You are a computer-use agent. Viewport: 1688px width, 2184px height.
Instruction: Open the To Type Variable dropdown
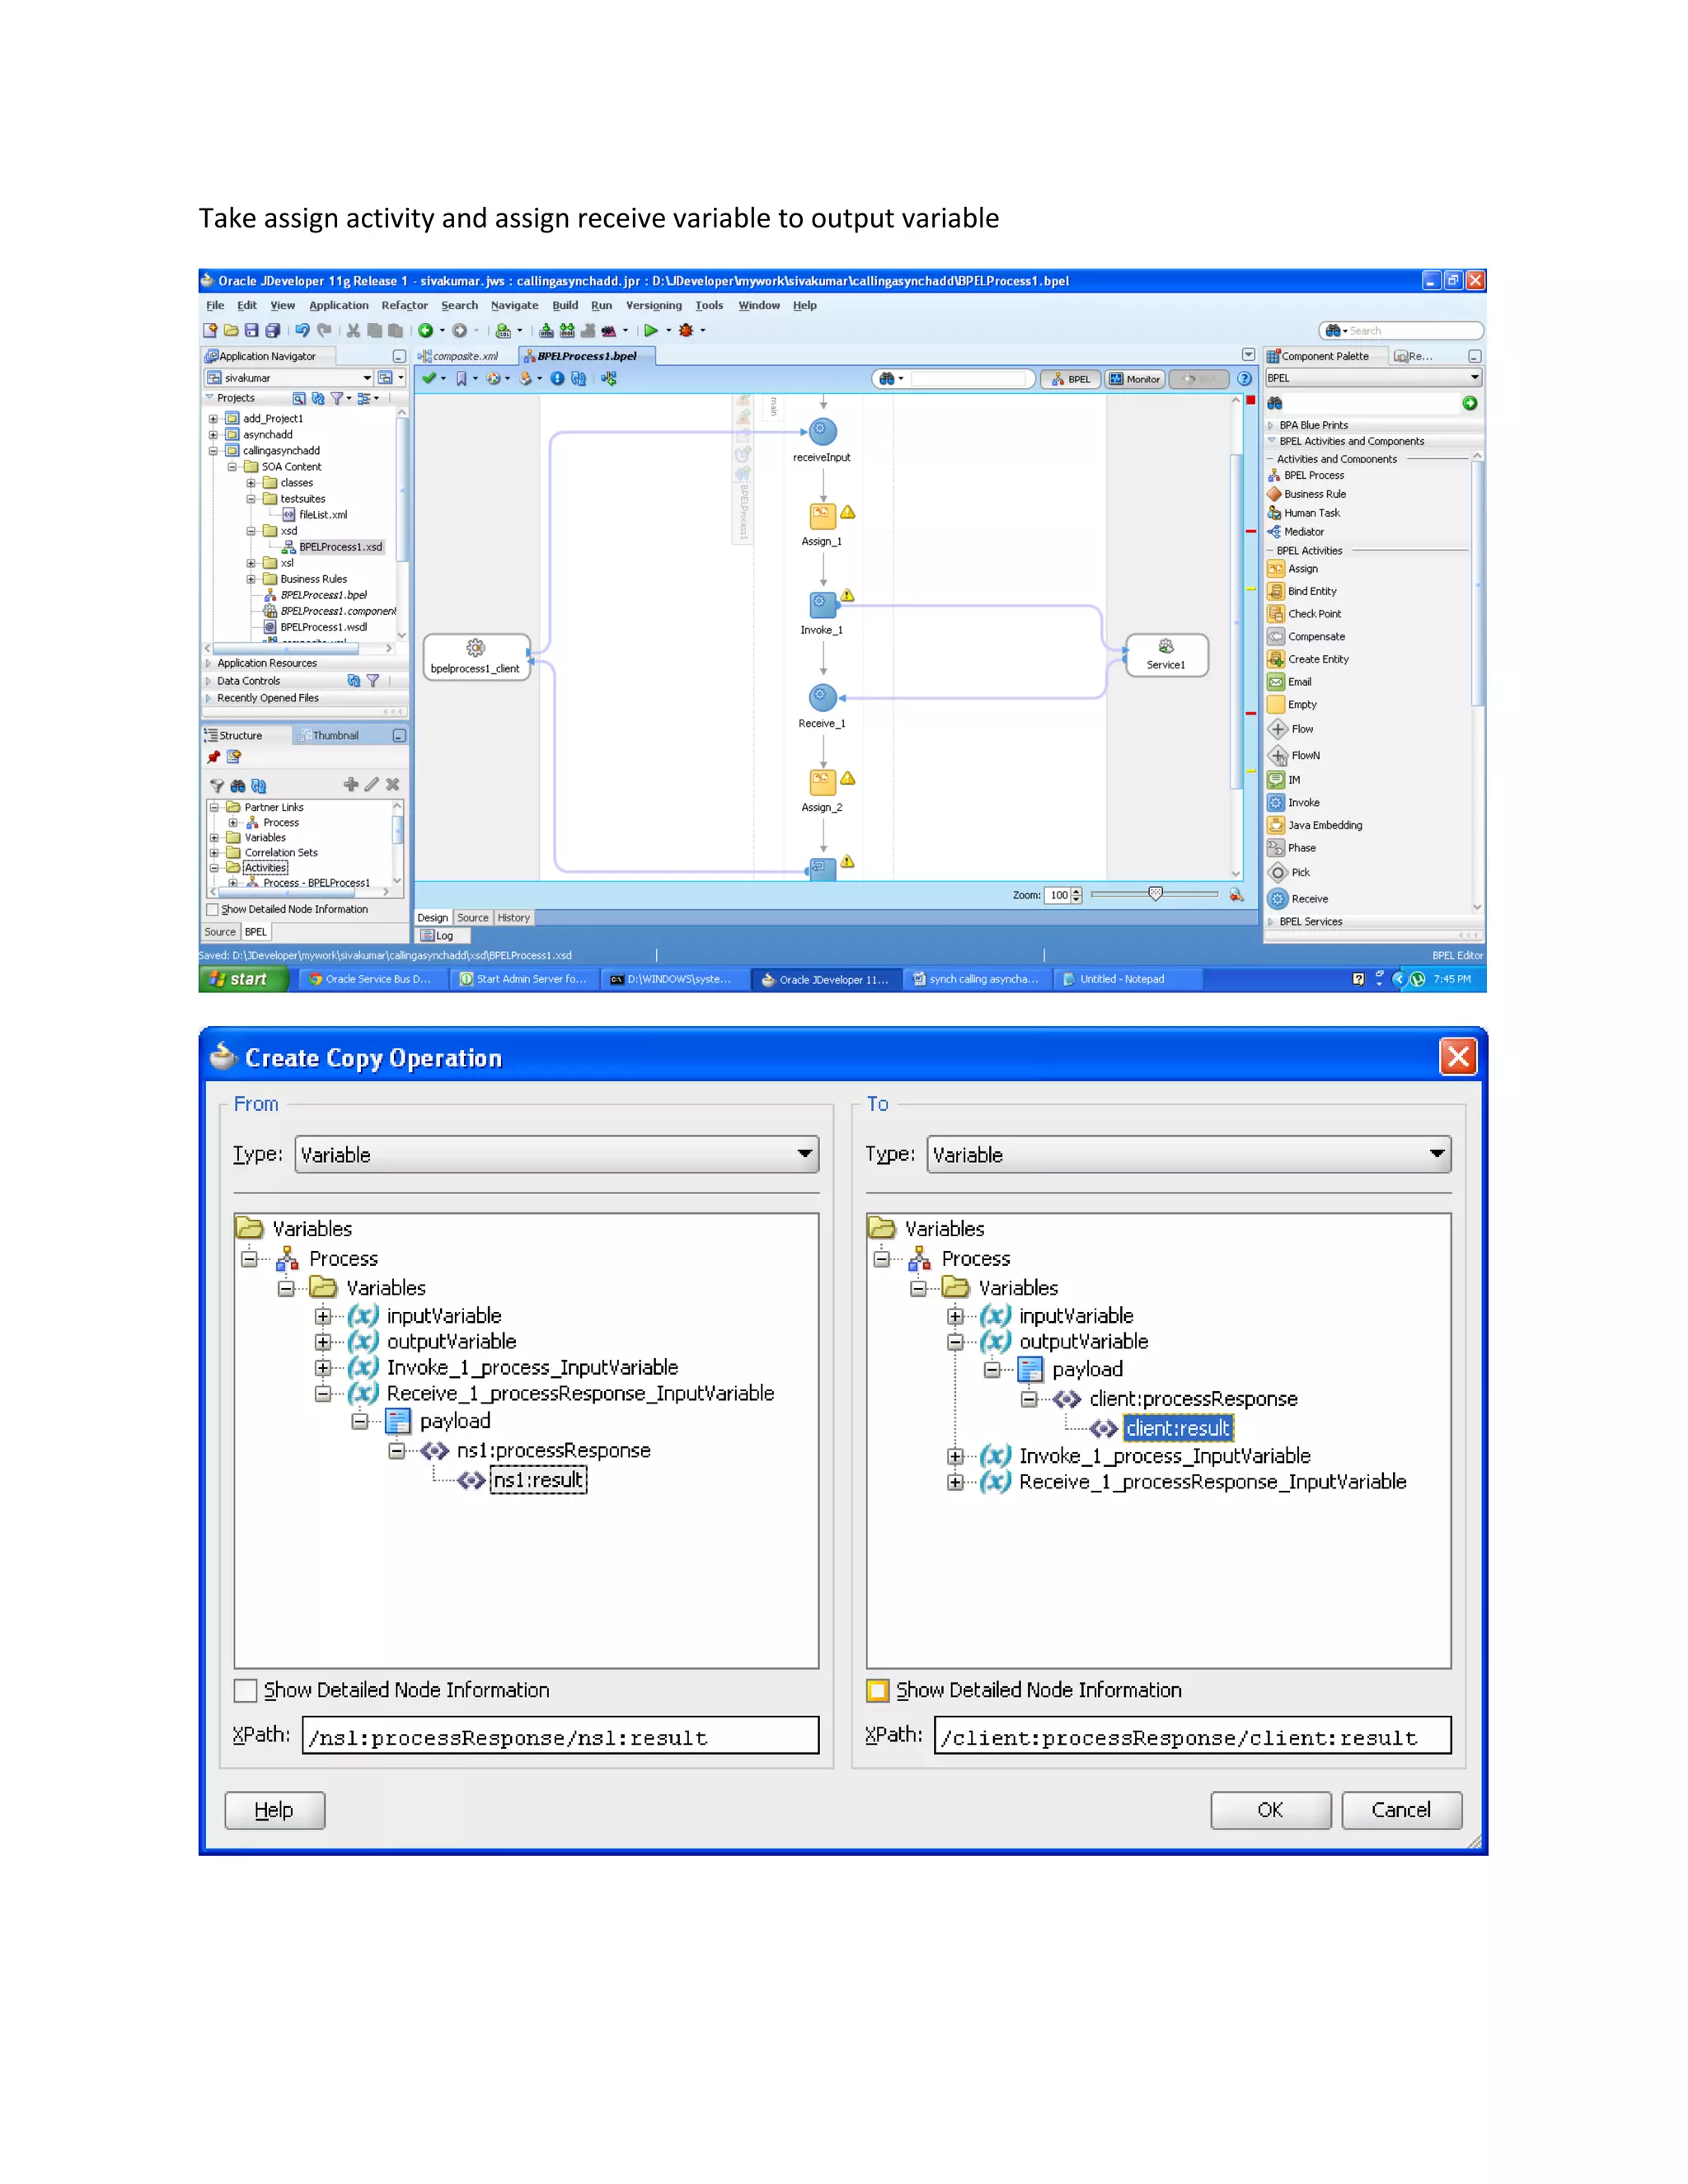(1189, 1154)
